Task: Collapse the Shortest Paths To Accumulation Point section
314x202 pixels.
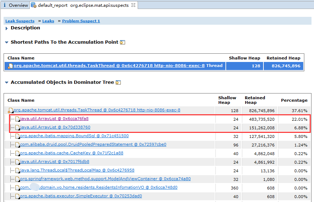Action: click(x=7, y=42)
